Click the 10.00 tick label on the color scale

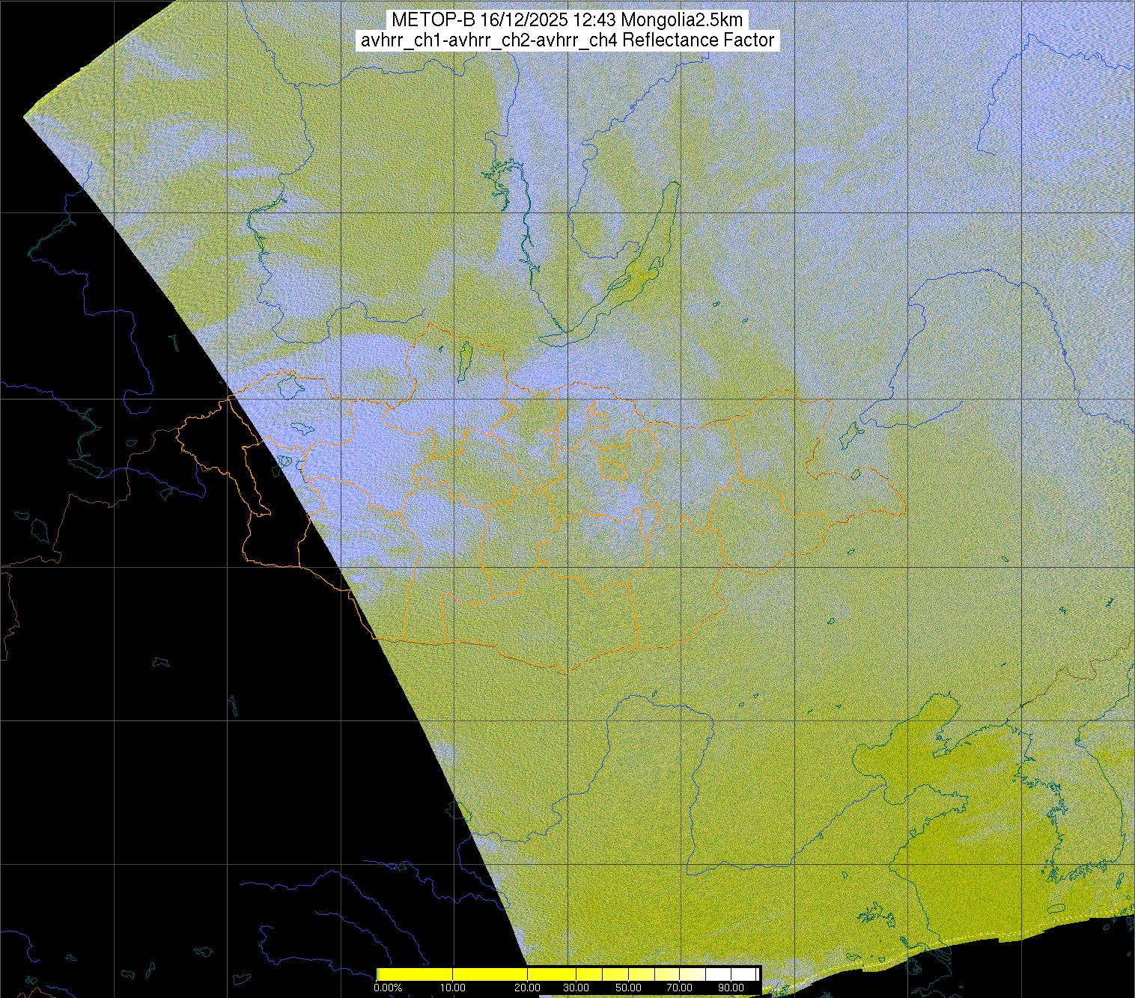tap(453, 988)
